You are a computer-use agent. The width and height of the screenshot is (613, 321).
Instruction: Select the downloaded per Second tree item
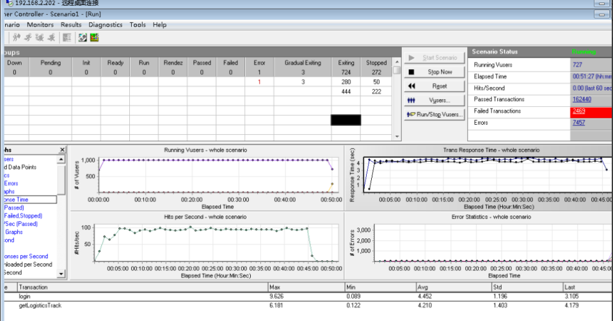[28, 264]
